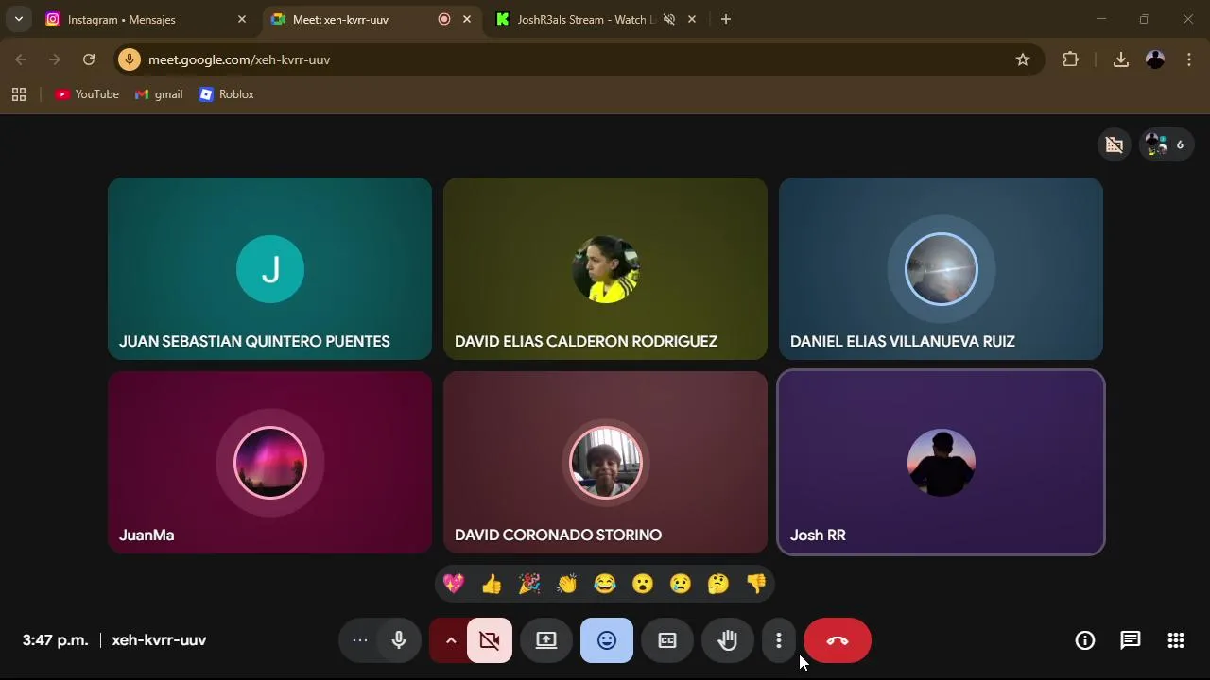This screenshot has width=1210, height=680.
Task: Click meeting code xeh-kvrr-uuv text
Action: tap(159, 640)
